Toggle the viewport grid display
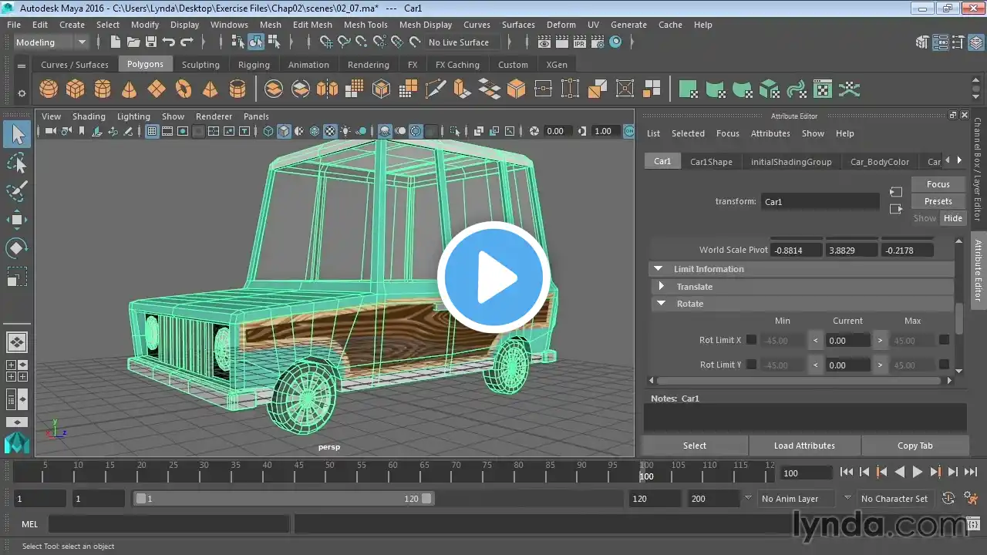987x555 pixels. pyautogui.click(x=152, y=131)
